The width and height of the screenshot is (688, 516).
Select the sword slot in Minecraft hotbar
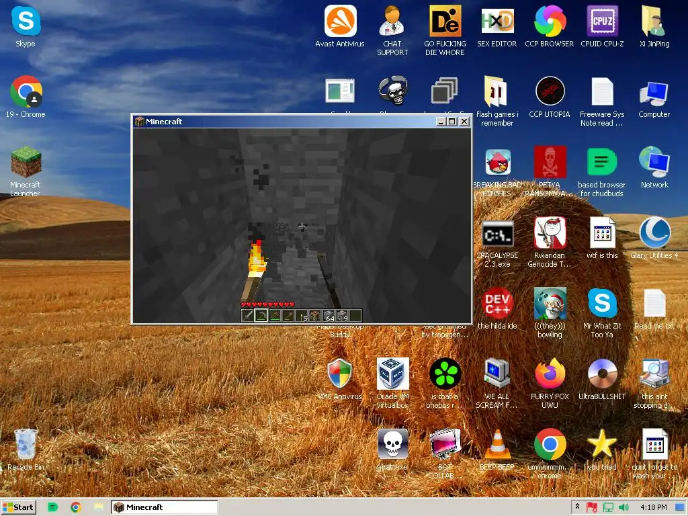pos(247,315)
